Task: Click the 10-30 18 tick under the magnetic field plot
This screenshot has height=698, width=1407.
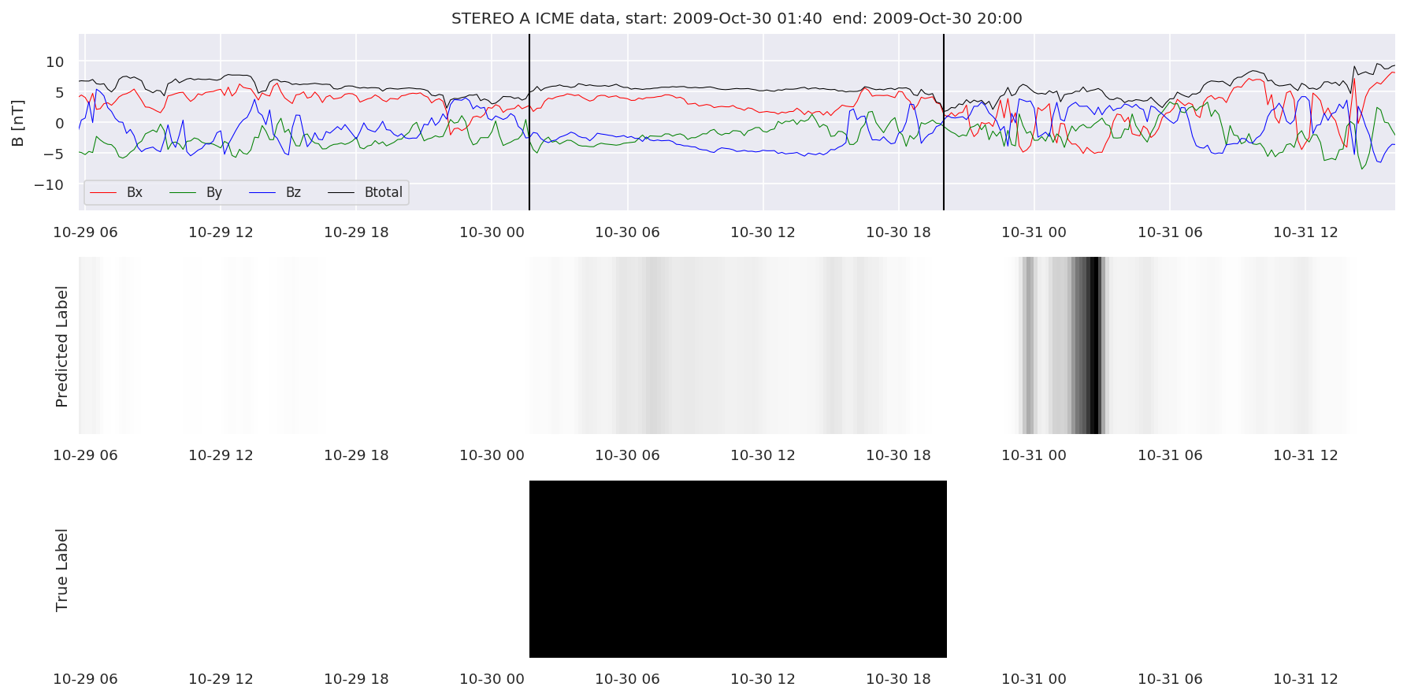Action: (x=898, y=232)
